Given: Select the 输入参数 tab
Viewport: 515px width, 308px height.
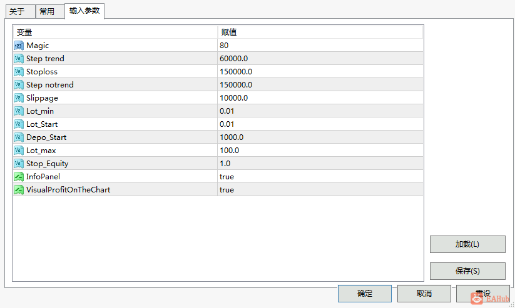Looking at the screenshot, I should (84, 11).
